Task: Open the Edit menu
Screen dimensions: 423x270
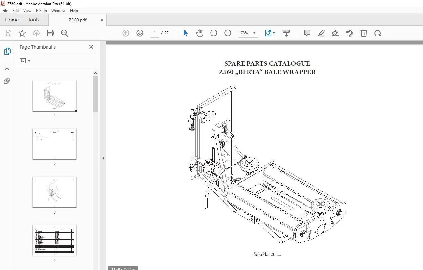Action: (16, 10)
